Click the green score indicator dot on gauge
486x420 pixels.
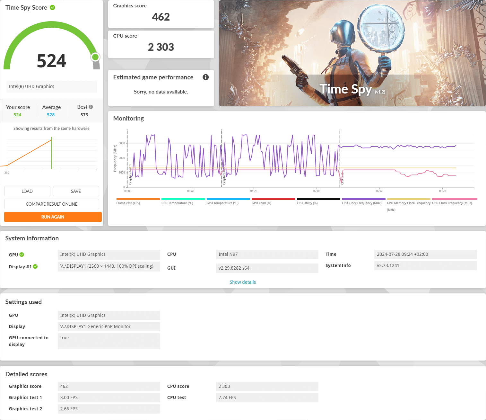[x=95, y=57]
